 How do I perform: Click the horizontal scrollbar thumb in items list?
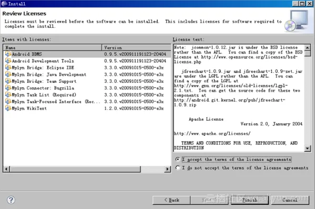[x=75, y=169]
